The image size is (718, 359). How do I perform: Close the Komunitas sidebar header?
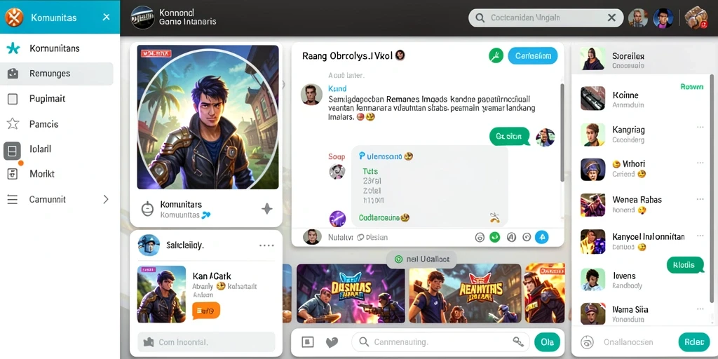[x=107, y=18]
